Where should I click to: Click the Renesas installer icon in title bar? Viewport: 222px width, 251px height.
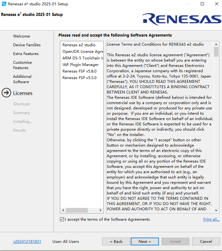pyautogui.click(x=4, y=4)
